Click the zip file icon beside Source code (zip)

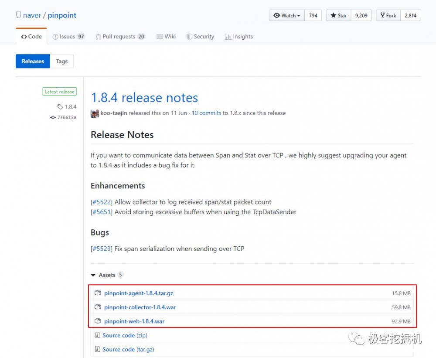tap(97, 335)
